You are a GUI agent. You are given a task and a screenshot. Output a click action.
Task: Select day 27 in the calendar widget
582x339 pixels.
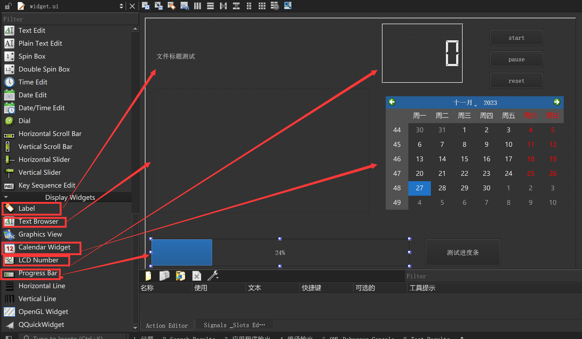tap(419, 188)
